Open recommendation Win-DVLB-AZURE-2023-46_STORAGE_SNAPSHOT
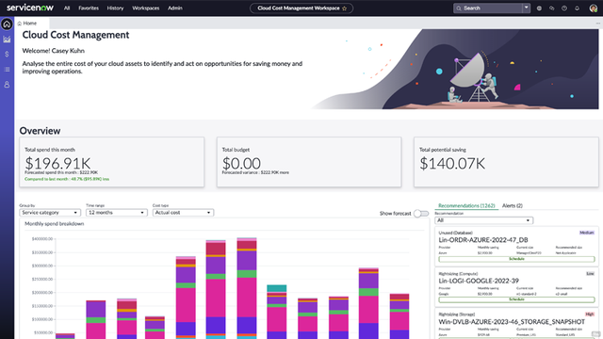603x339 pixels. [512, 322]
